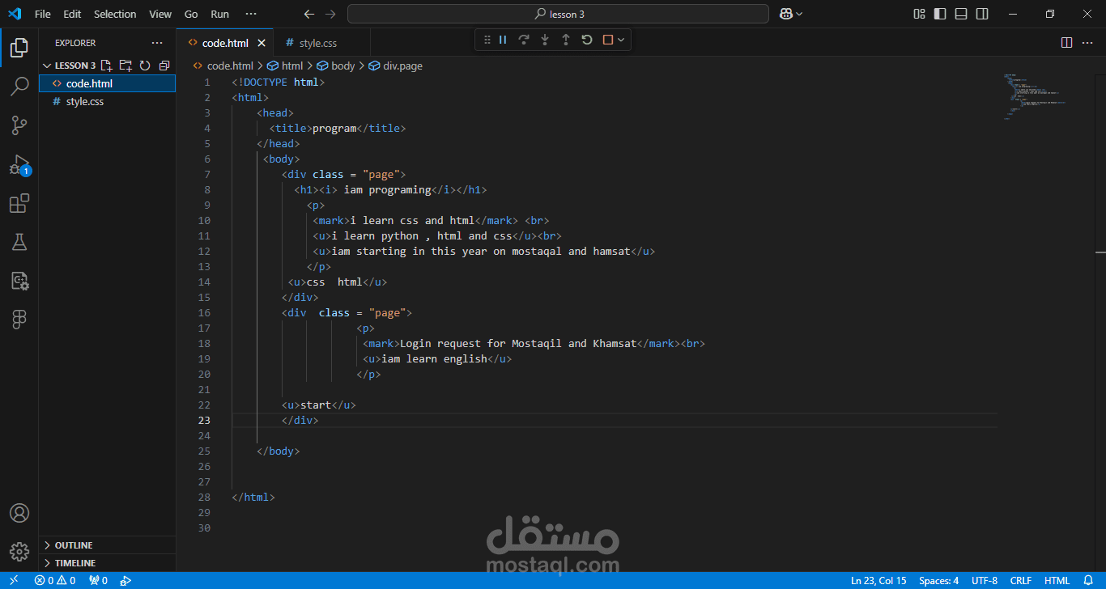The image size is (1106, 589).
Task: Change file encoding via UTF-8
Action: tap(985, 580)
